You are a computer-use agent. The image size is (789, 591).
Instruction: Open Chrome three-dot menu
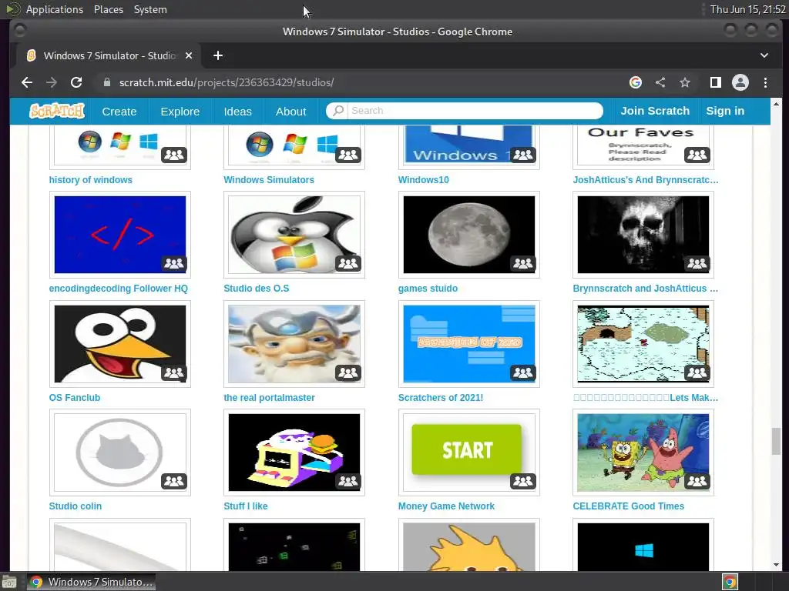[765, 82]
